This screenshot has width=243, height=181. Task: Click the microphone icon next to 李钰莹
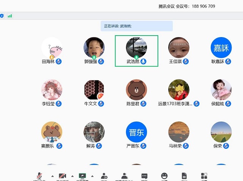point(58,104)
